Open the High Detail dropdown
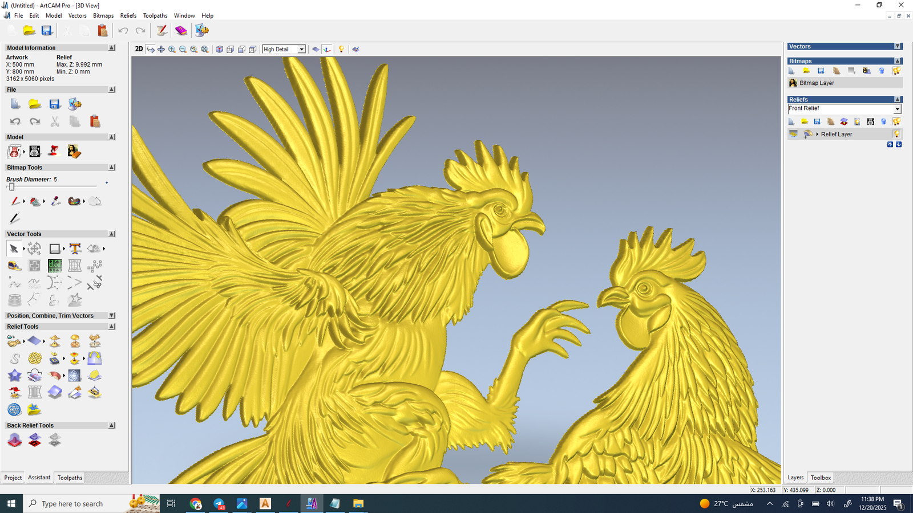 [301, 50]
